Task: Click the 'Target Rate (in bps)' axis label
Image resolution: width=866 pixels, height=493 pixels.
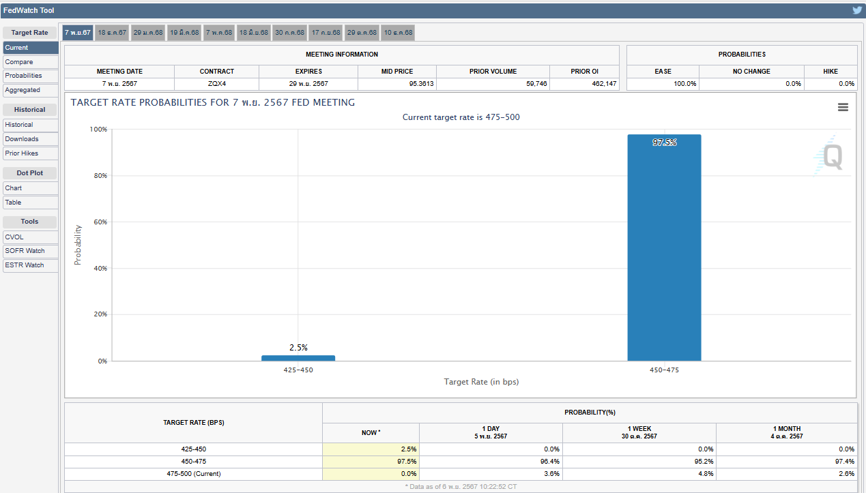Action: (481, 382)
